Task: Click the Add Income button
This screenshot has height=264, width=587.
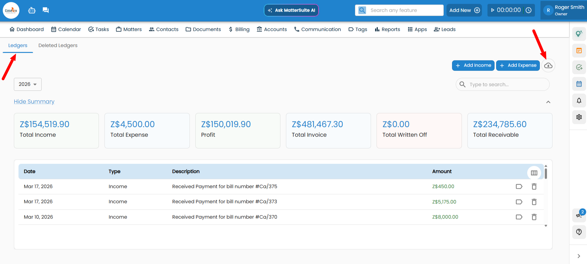Action: pyautogui.click(x=473, y=65)
